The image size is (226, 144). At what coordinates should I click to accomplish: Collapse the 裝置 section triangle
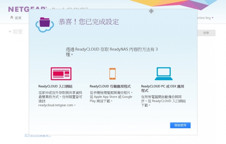[10, 32]
